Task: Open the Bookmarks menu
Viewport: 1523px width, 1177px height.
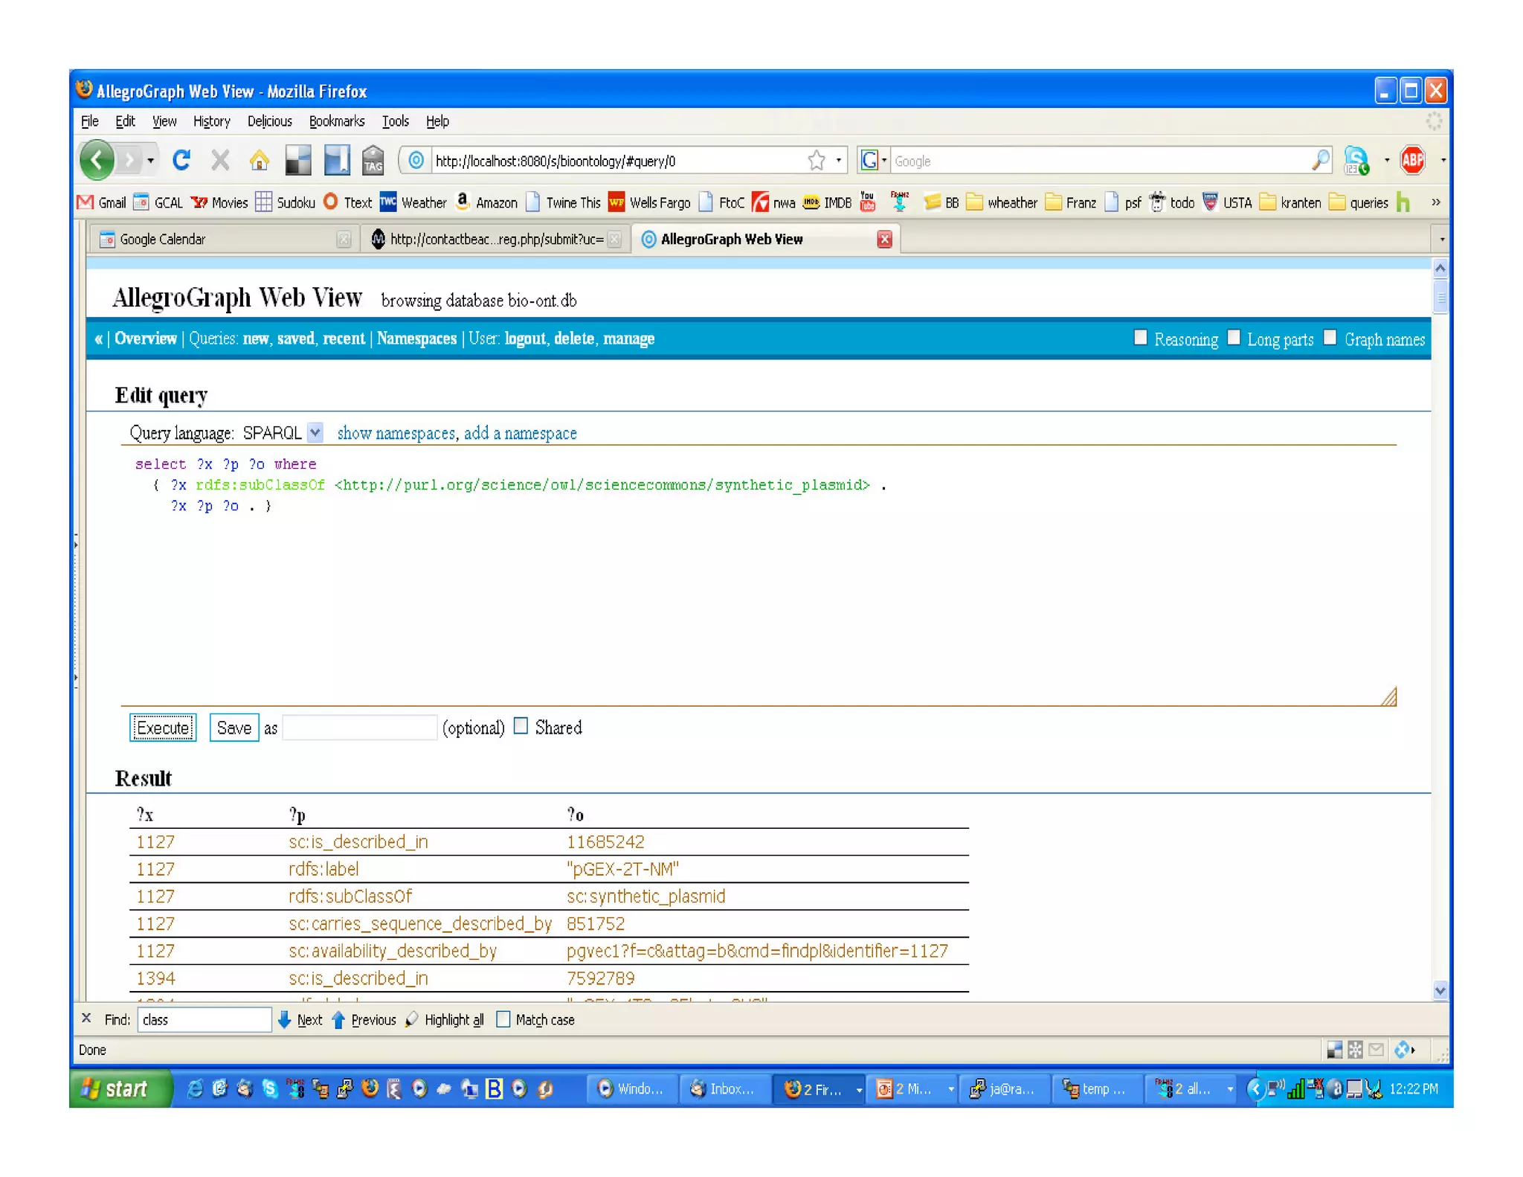Action: coord(336,121)
